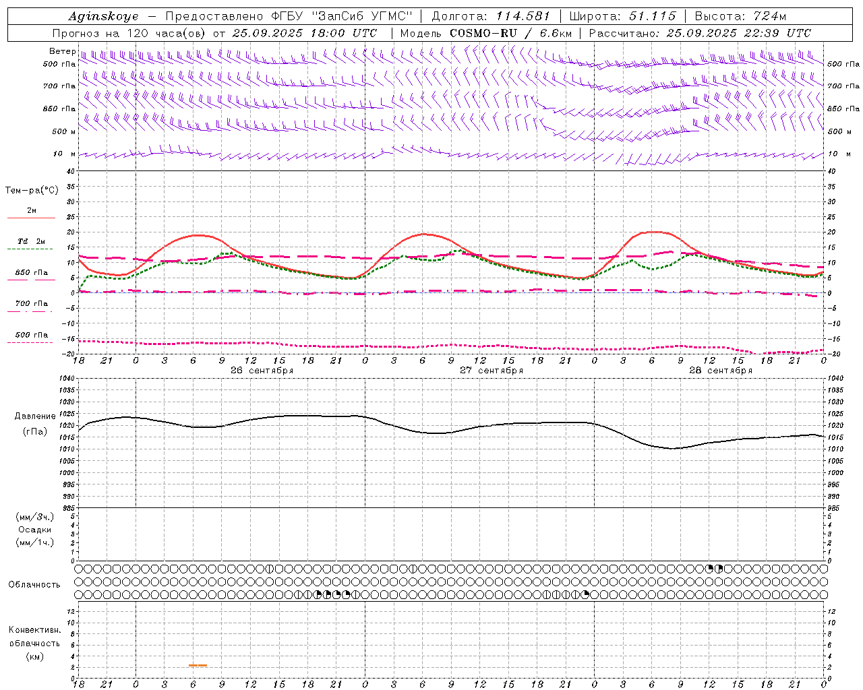This screenshot has width=863, height=690.
Task: Click the 28 сентября date label
Action: pos(721,371)
